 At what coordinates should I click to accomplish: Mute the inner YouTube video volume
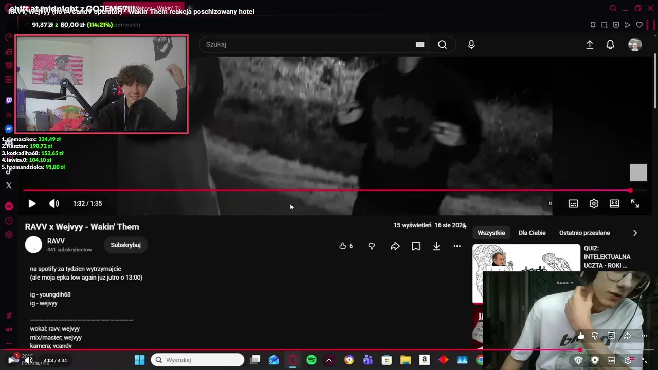pyautogui.click(x=54, y=203)
